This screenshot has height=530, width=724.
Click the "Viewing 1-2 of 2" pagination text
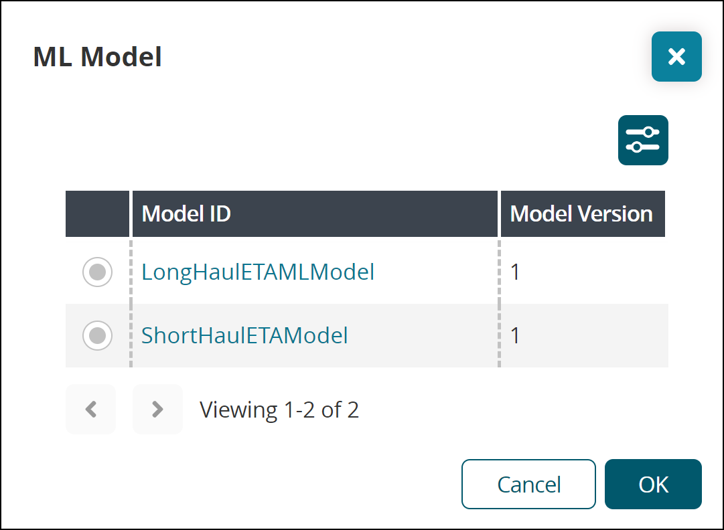click(x=279, y=409)
